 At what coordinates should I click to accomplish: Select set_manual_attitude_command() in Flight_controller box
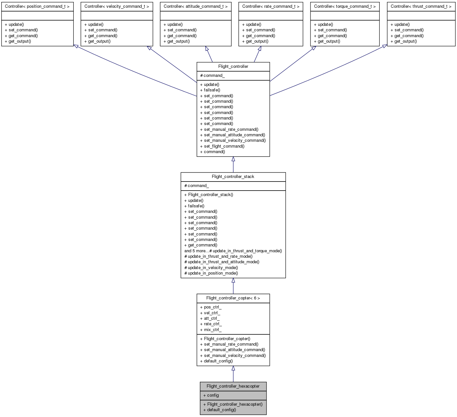click(233, 135)
